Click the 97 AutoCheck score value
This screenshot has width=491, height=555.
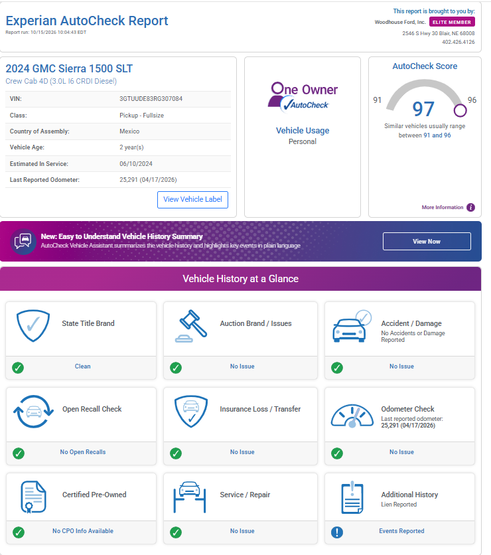tap(423, 109)
